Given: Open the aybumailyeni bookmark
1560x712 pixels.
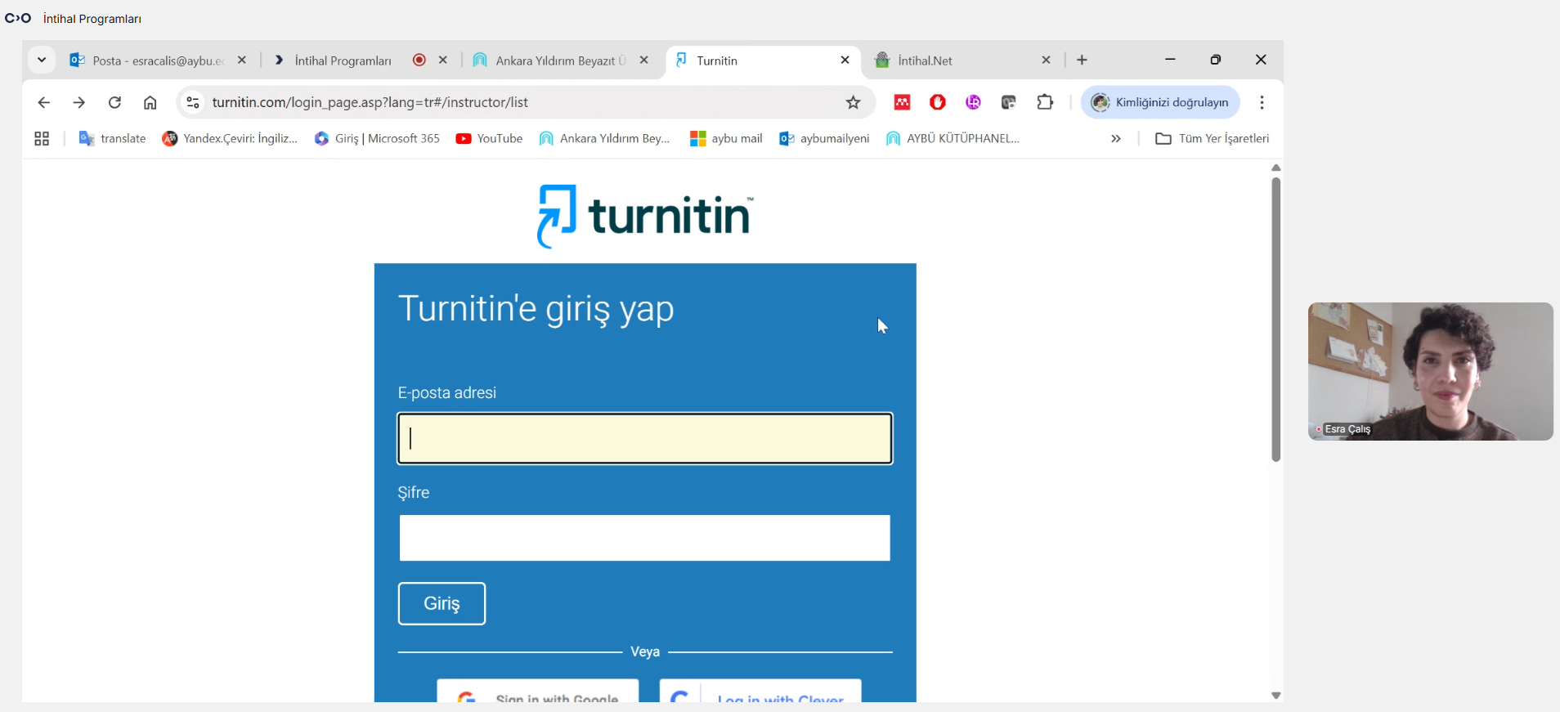Looking at the screenshot, I should (824, 139).
